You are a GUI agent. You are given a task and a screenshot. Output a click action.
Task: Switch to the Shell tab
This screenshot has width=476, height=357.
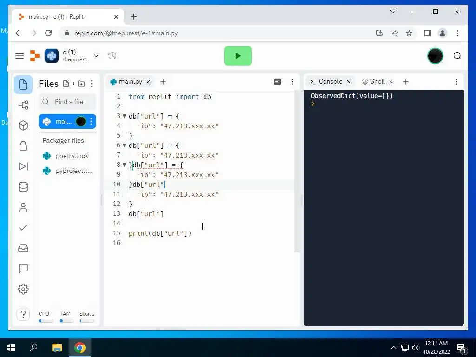373,82
